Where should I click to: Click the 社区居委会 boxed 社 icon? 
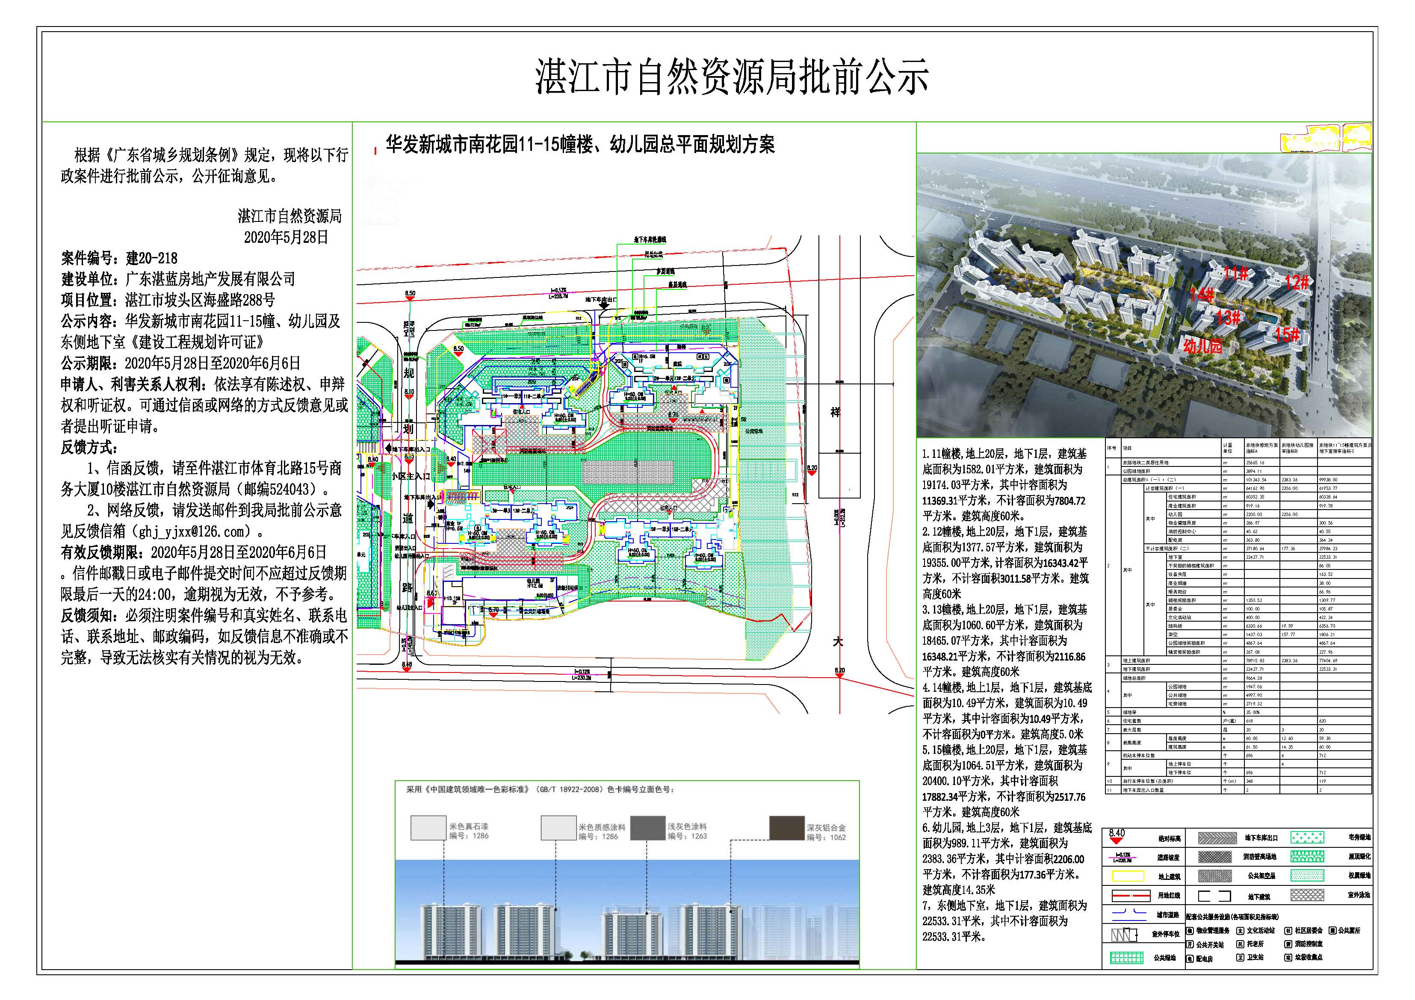[x=1289, y=931]
